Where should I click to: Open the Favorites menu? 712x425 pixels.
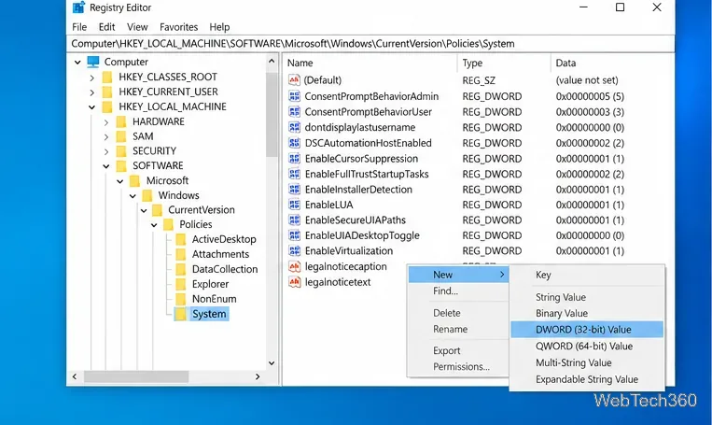point(178,27)
